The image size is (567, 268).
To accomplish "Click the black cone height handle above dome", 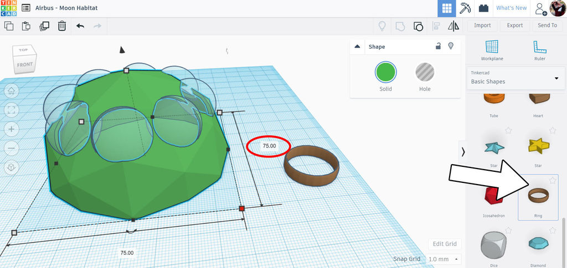I will 122,49.
